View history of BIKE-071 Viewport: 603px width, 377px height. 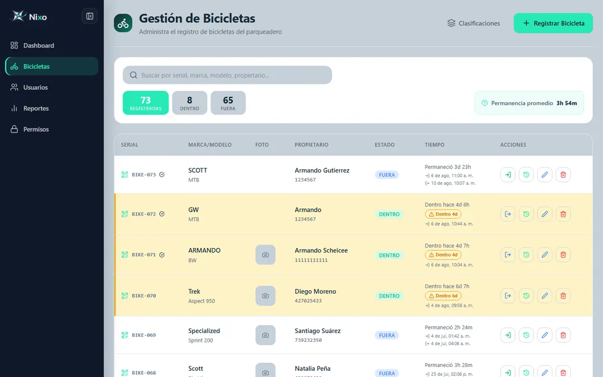click(x=526, y=255)
